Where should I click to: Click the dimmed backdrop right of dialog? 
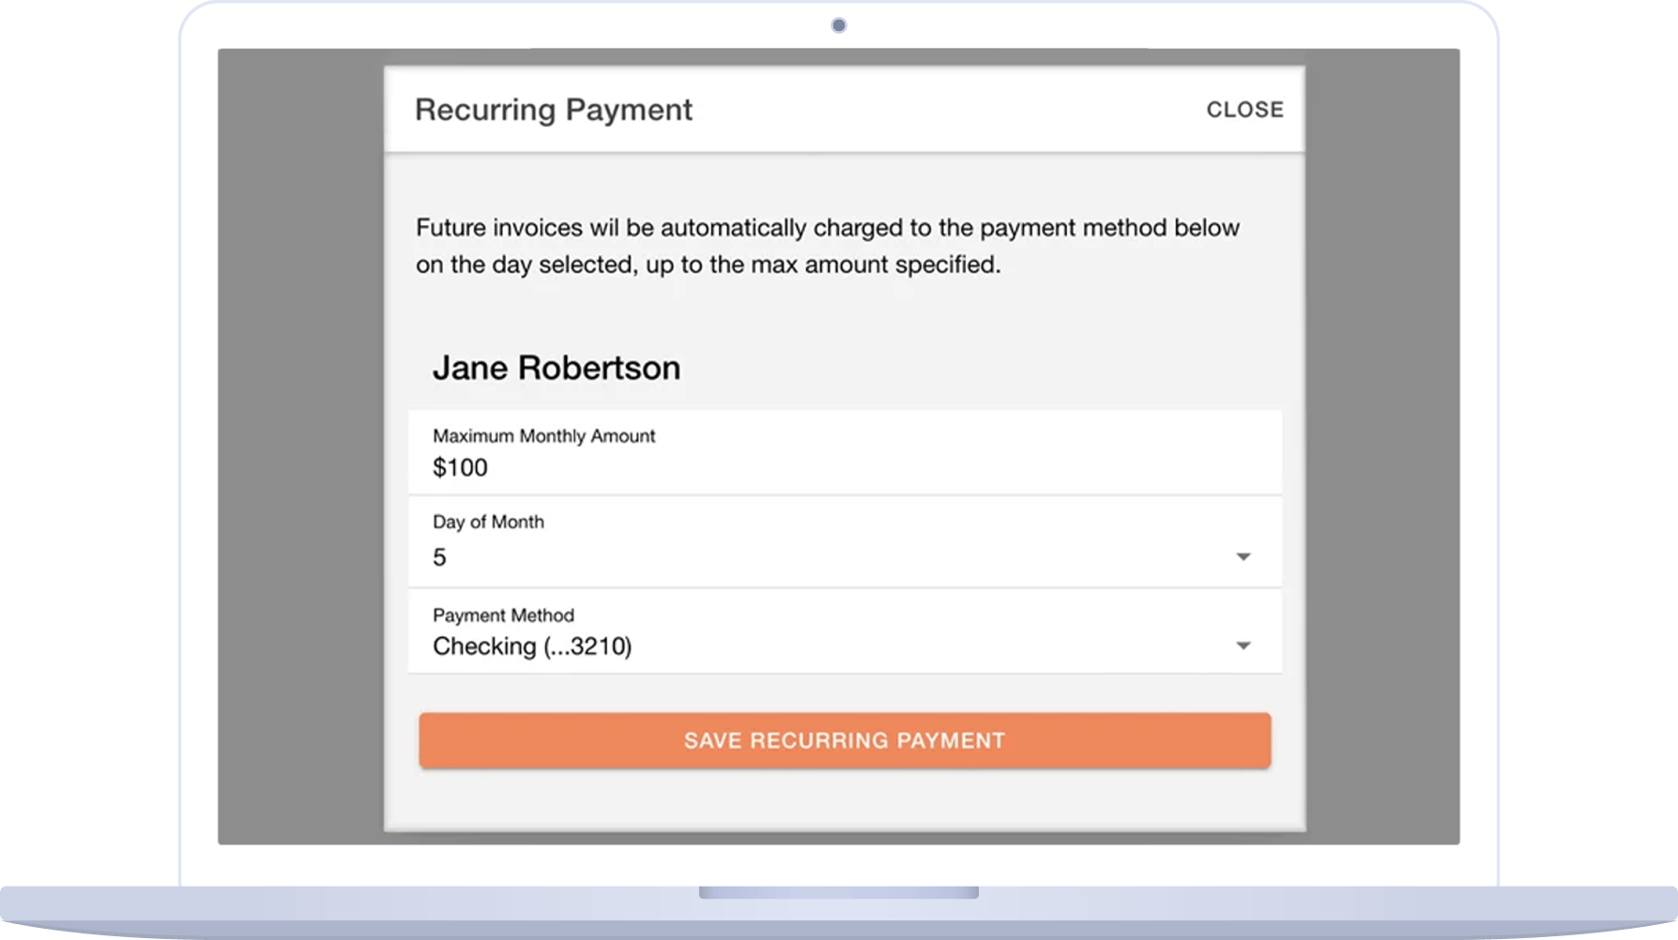[1382, 447]
